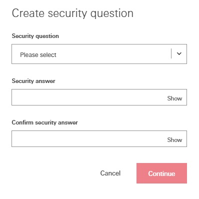The image size is (199, 199).
Task: Open the Security question dropdown
Action: pos(99,54)
